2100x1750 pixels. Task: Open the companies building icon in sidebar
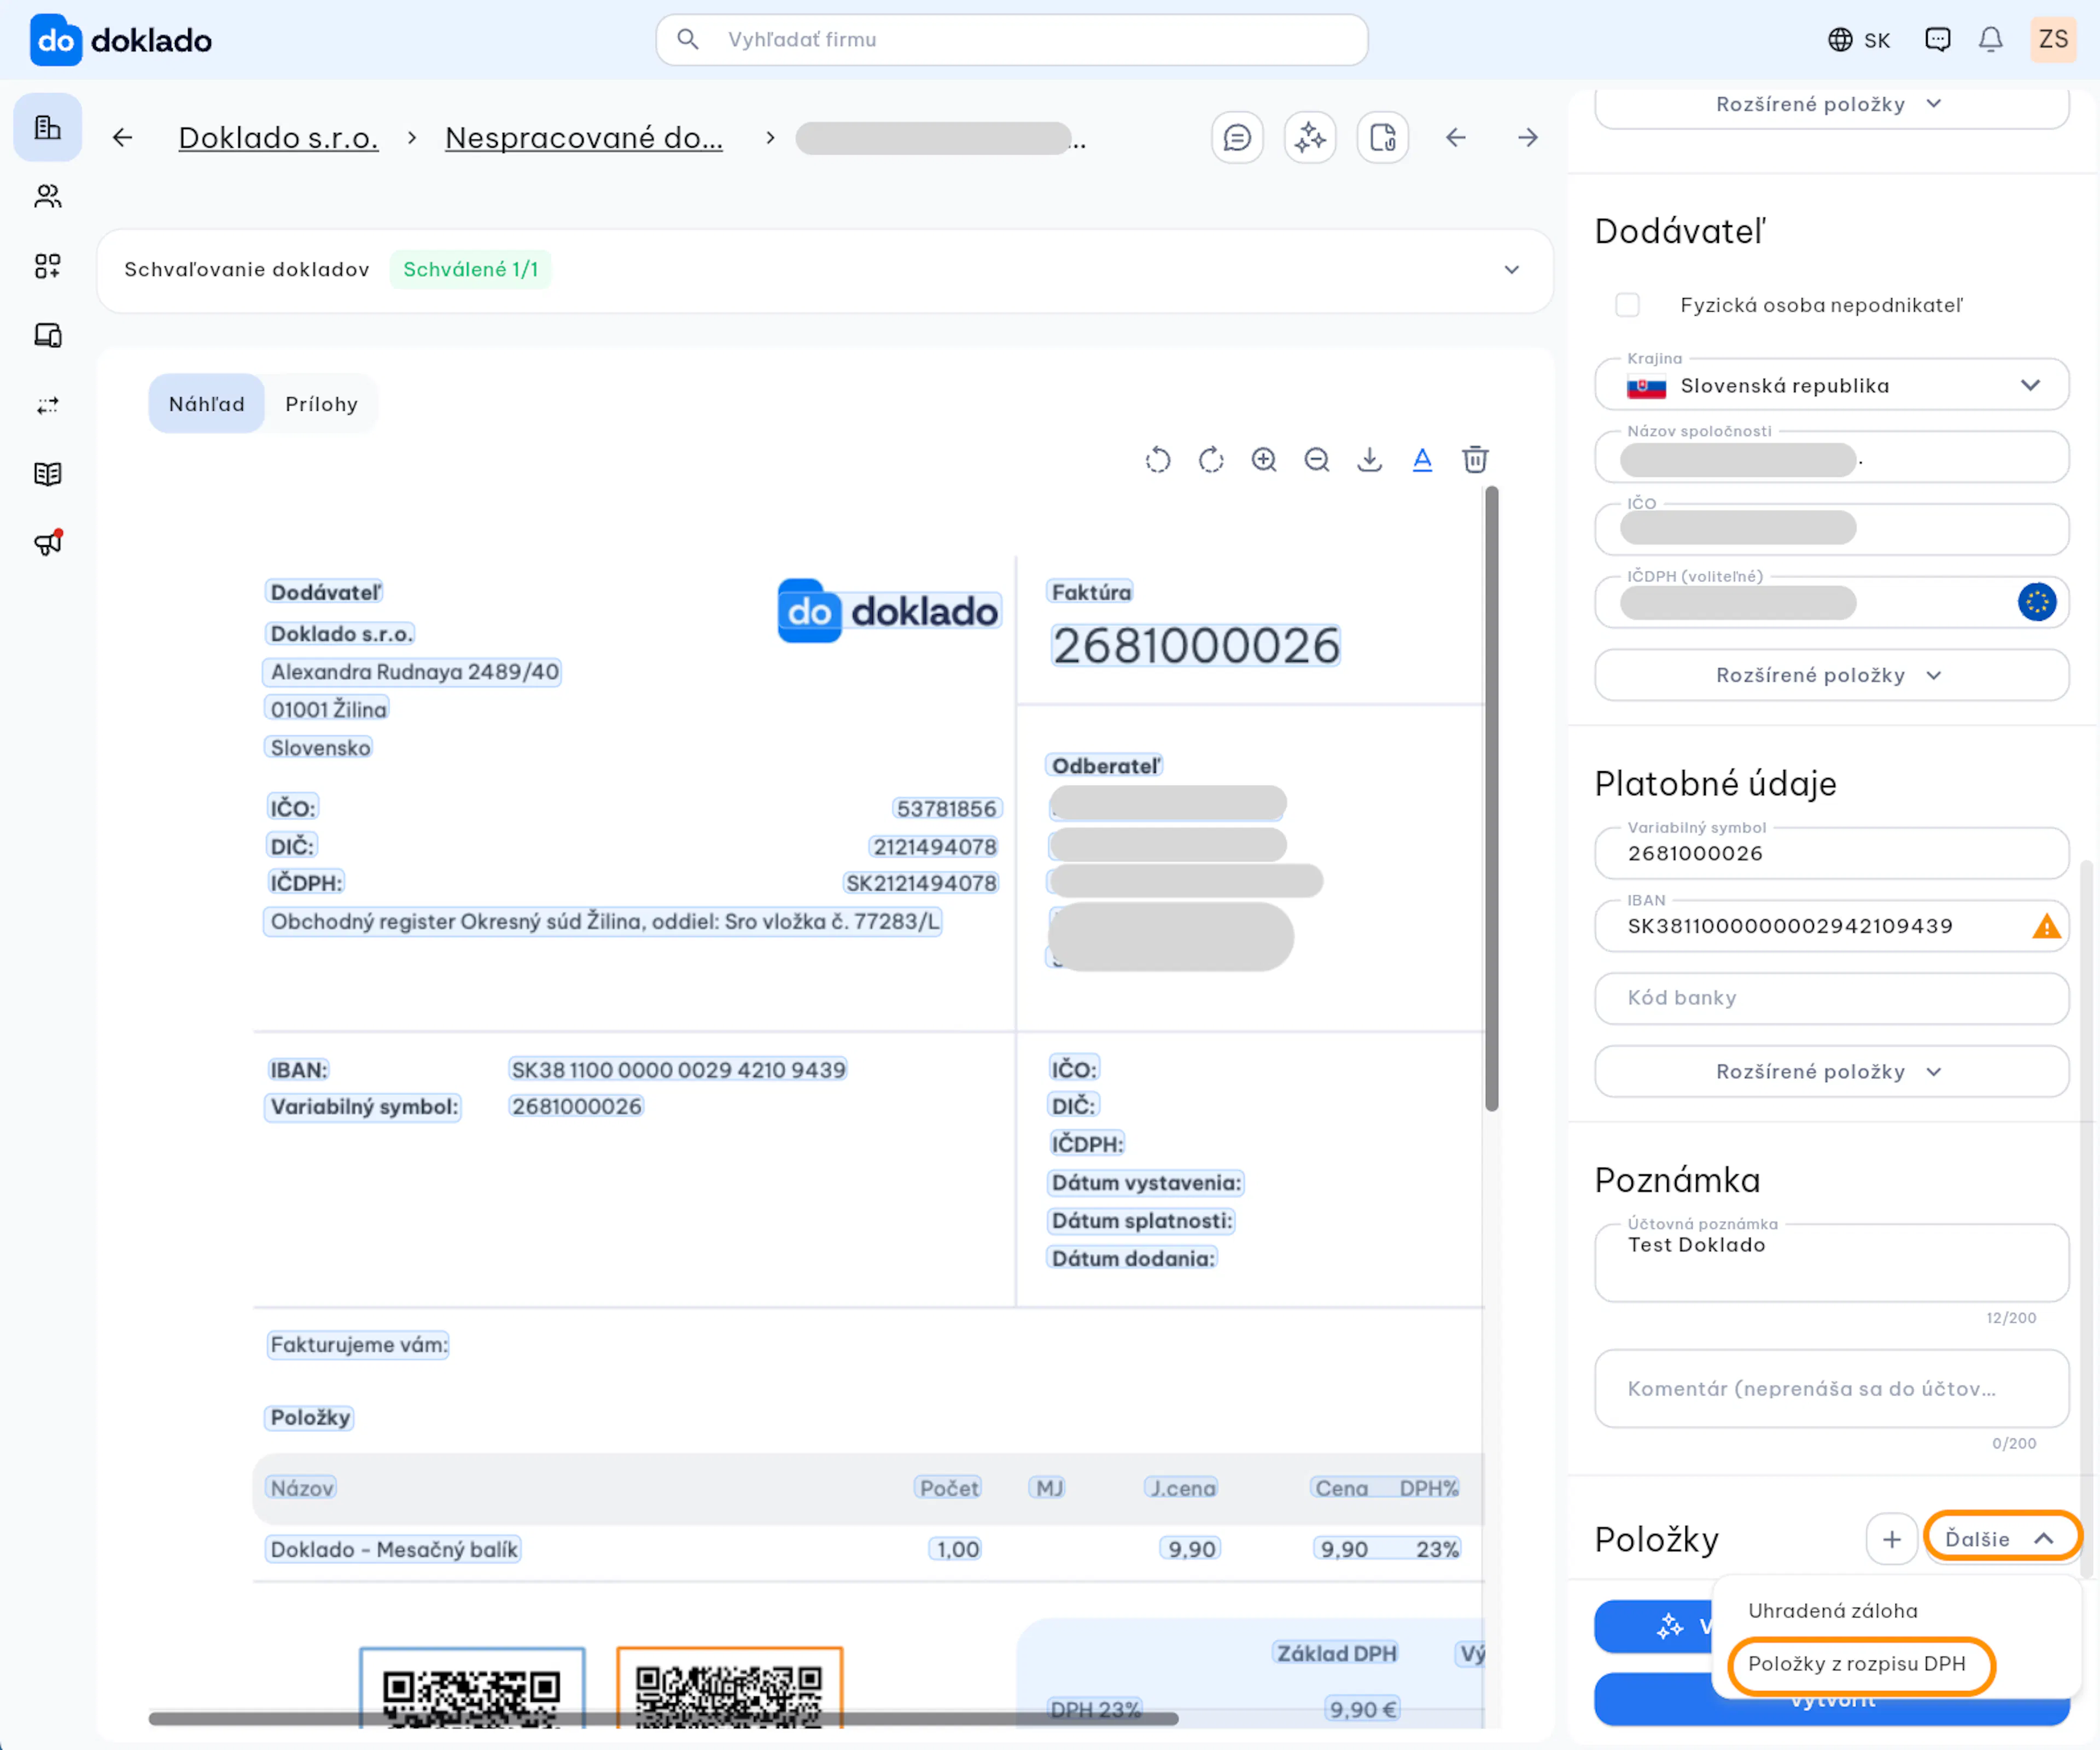point(47,127)
